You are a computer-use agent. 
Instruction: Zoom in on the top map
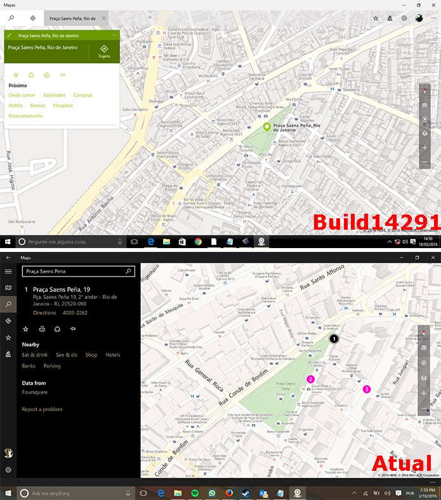425,148
